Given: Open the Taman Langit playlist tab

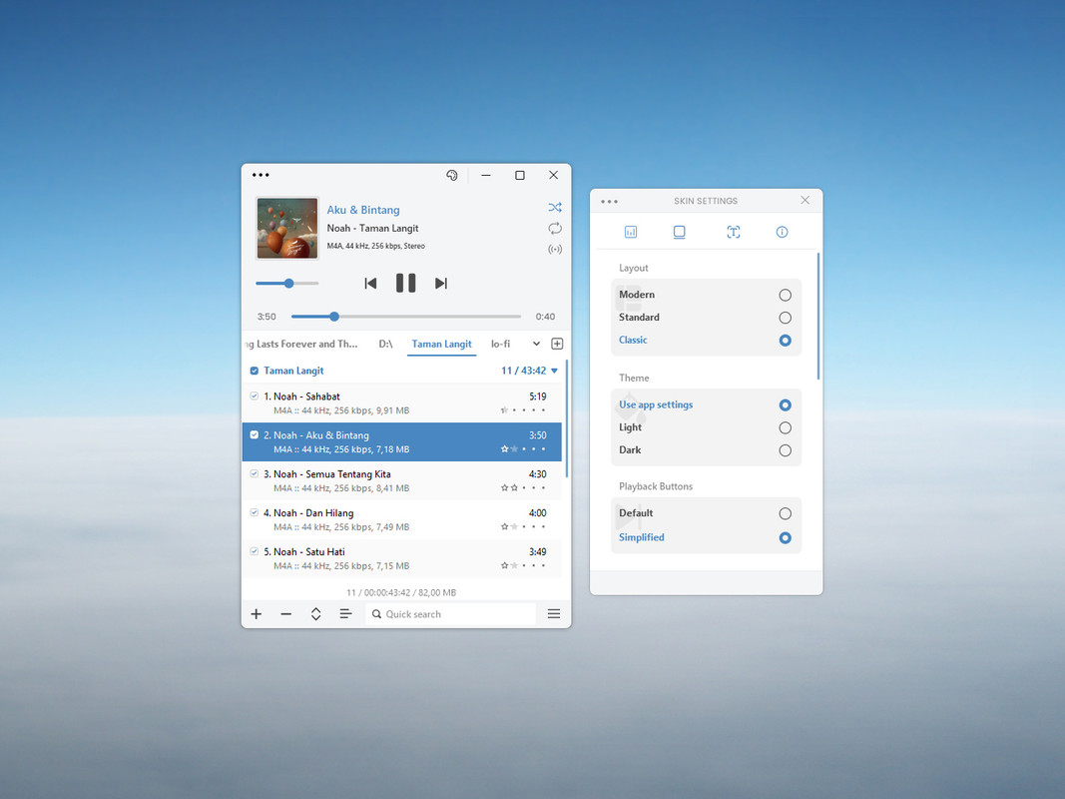Looking at the screenshot, I should pos(441,345).
